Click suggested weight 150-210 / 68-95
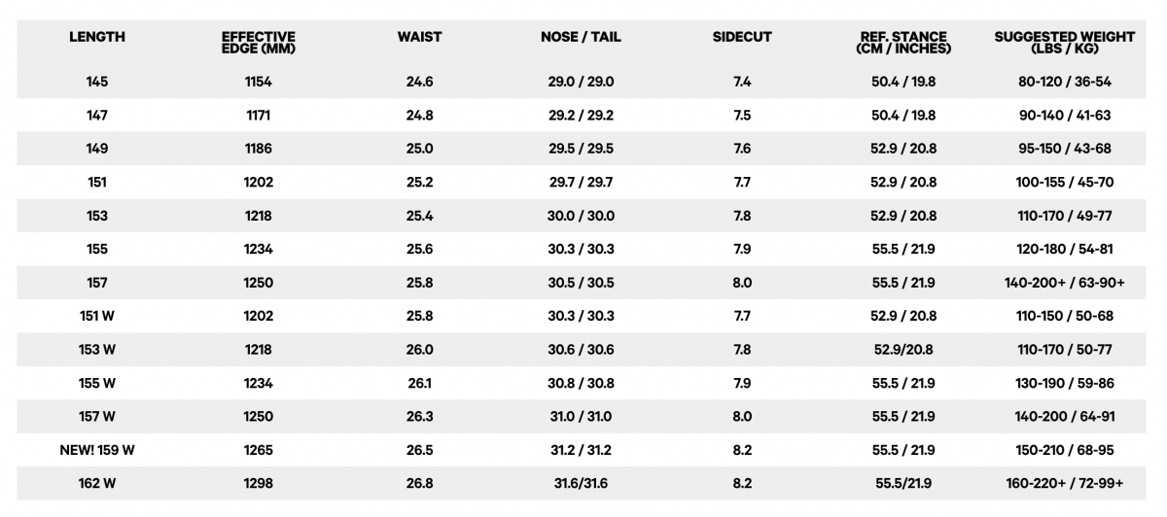 point(1065,450)
